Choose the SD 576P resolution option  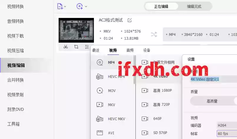[159, 133]
